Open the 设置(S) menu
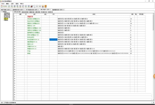The image size is (155, 105). pos(17,4)
